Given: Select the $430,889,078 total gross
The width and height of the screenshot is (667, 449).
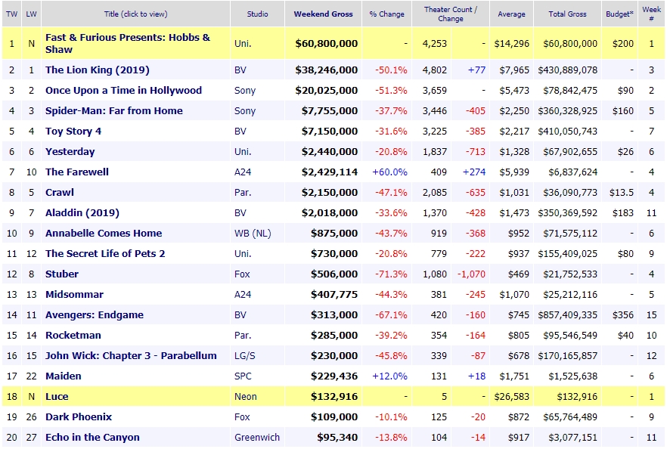Looking at the screenshot, I should (567, 70).
